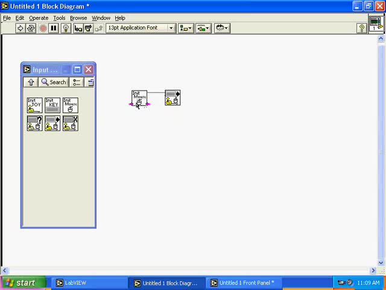The image size is (386, 290).
Task: Select Initialize Joystick VI in palette
Action: pos(35,105)
